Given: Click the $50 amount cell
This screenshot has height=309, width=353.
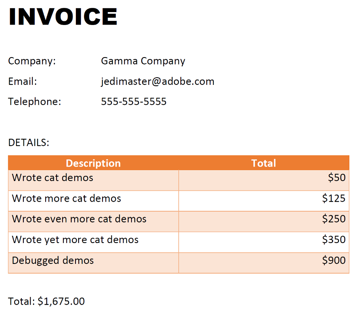Looking at the screenshot, I should [x=337, y=178].
